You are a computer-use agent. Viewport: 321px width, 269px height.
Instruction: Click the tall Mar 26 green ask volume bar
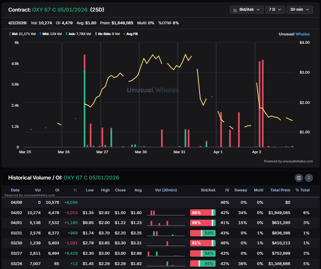(85, 109)
